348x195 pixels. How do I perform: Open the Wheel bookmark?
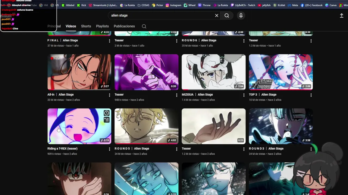[x=189, y=5]
